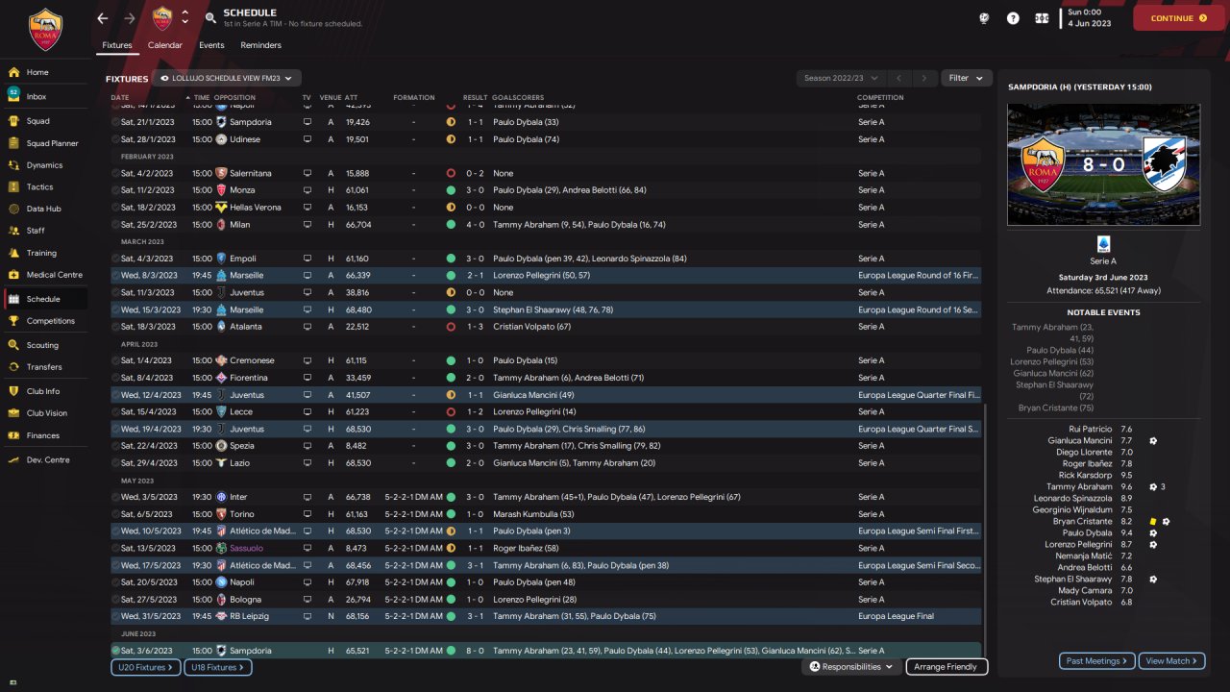Open the search magnifier in header
1230x692 pixels.
210,18
